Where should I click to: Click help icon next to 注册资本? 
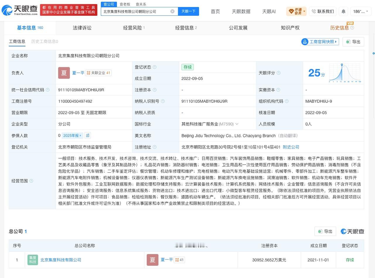click(x=155, y=90)
